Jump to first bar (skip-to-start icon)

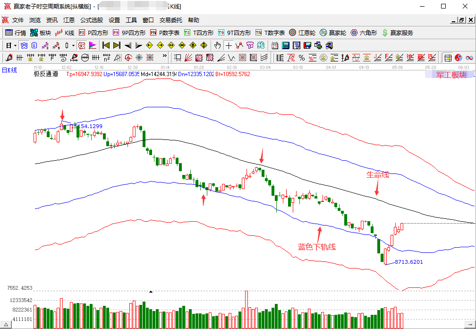pyautogui.click(x=106, y=45)
